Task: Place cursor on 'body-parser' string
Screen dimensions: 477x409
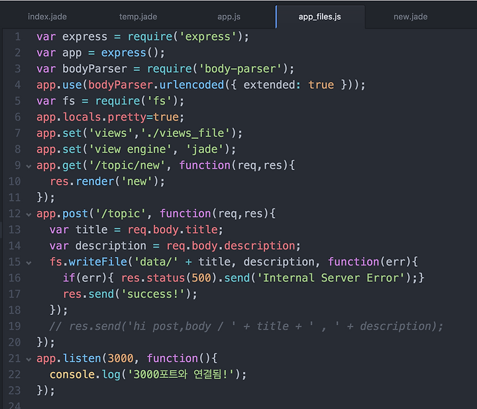Action: pos(240,69)
